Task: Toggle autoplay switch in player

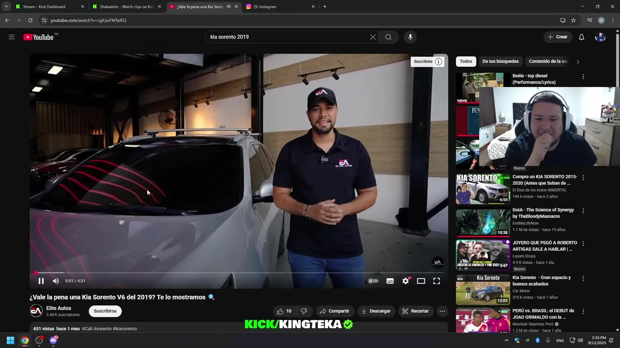Action: click(x=373, y=281)
